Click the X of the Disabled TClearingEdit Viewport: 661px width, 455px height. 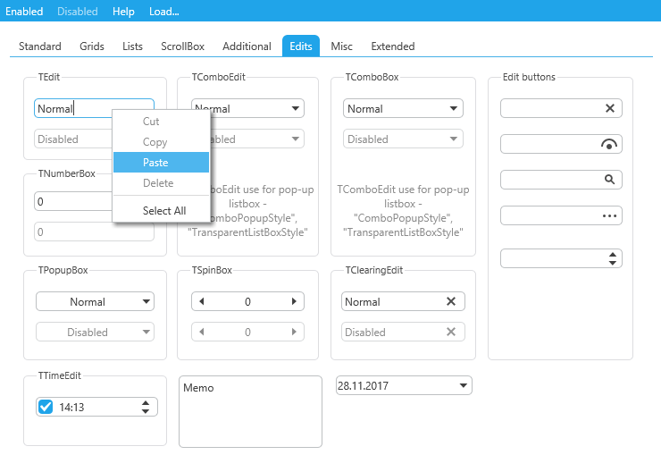451,332
